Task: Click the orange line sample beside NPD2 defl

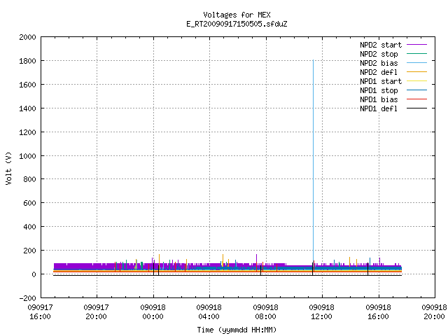Action: pos(417,72)
